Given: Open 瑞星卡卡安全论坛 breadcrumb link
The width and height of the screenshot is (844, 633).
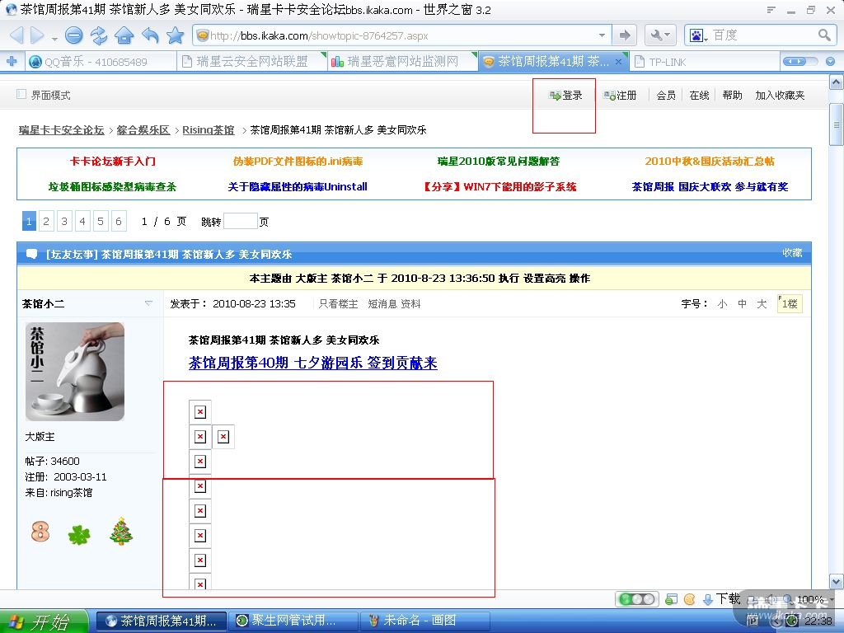Looking at the screenshot, I should (61, 129).
